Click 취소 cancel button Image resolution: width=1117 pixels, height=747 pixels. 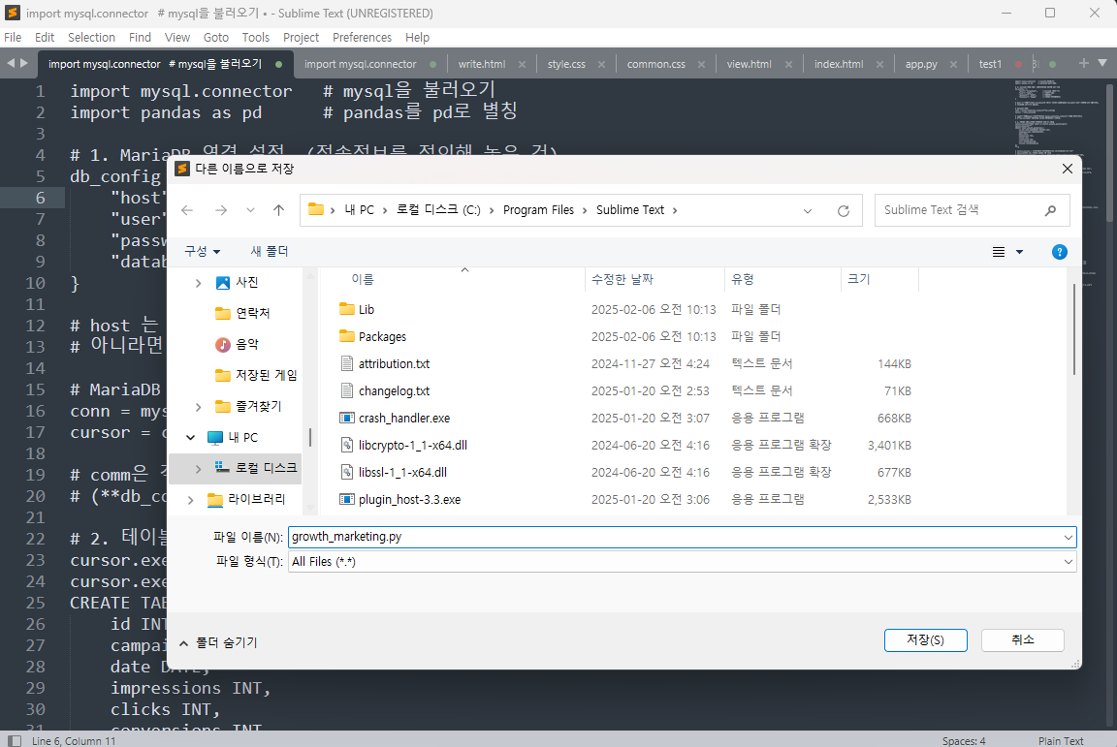click(1022, 640)
